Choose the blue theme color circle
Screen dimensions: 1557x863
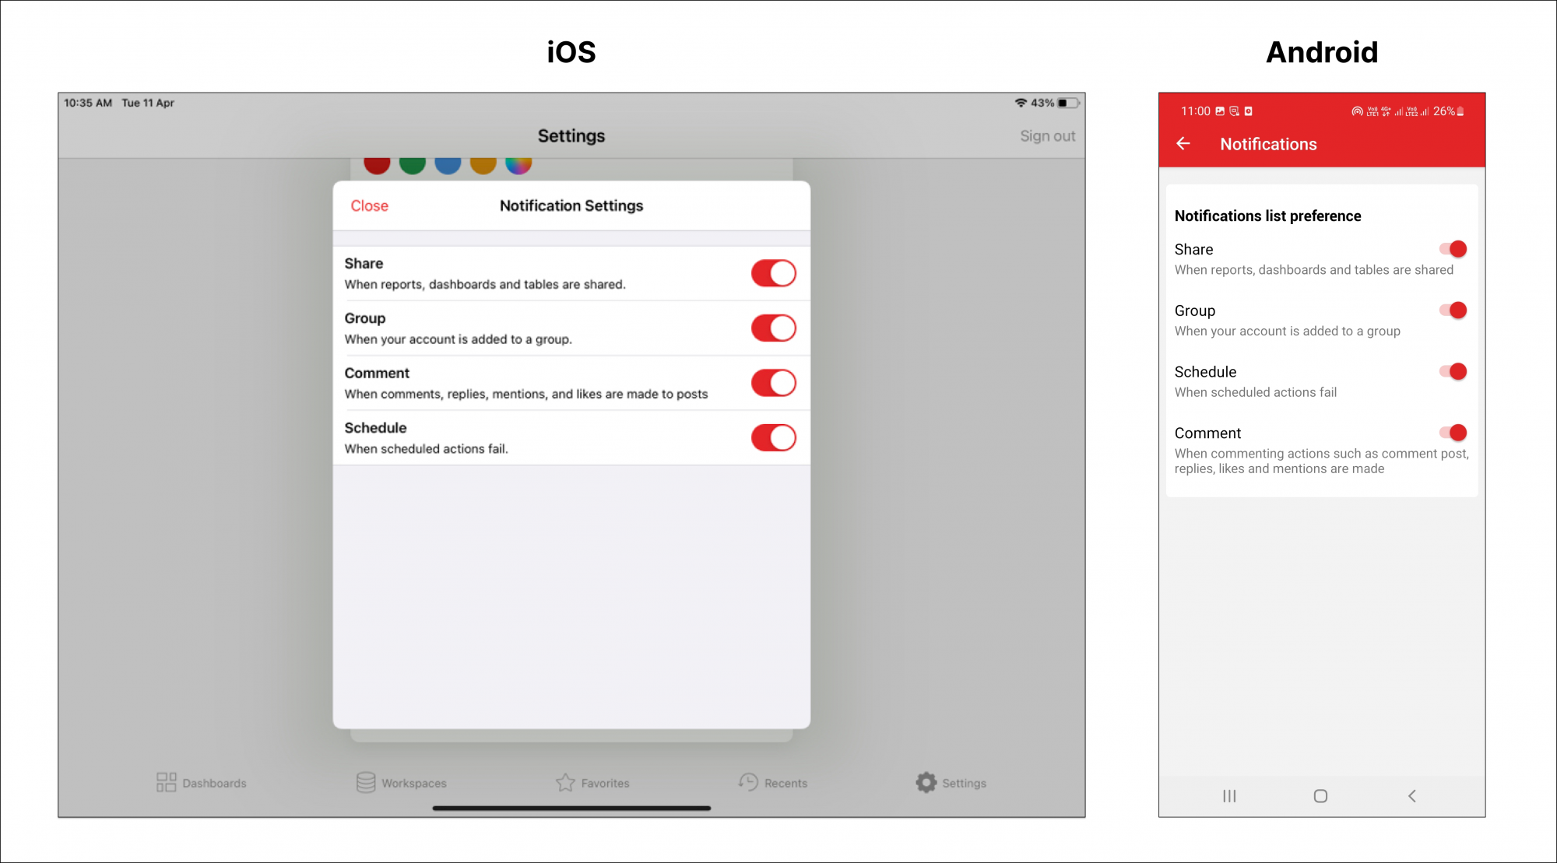coord(448,164)
